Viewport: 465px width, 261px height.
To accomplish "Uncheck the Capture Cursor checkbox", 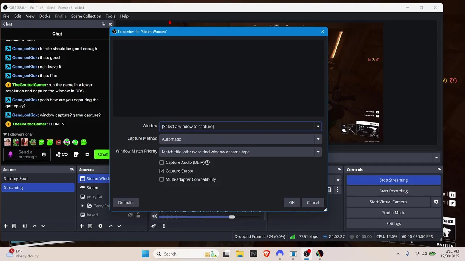I will (162, 171).
